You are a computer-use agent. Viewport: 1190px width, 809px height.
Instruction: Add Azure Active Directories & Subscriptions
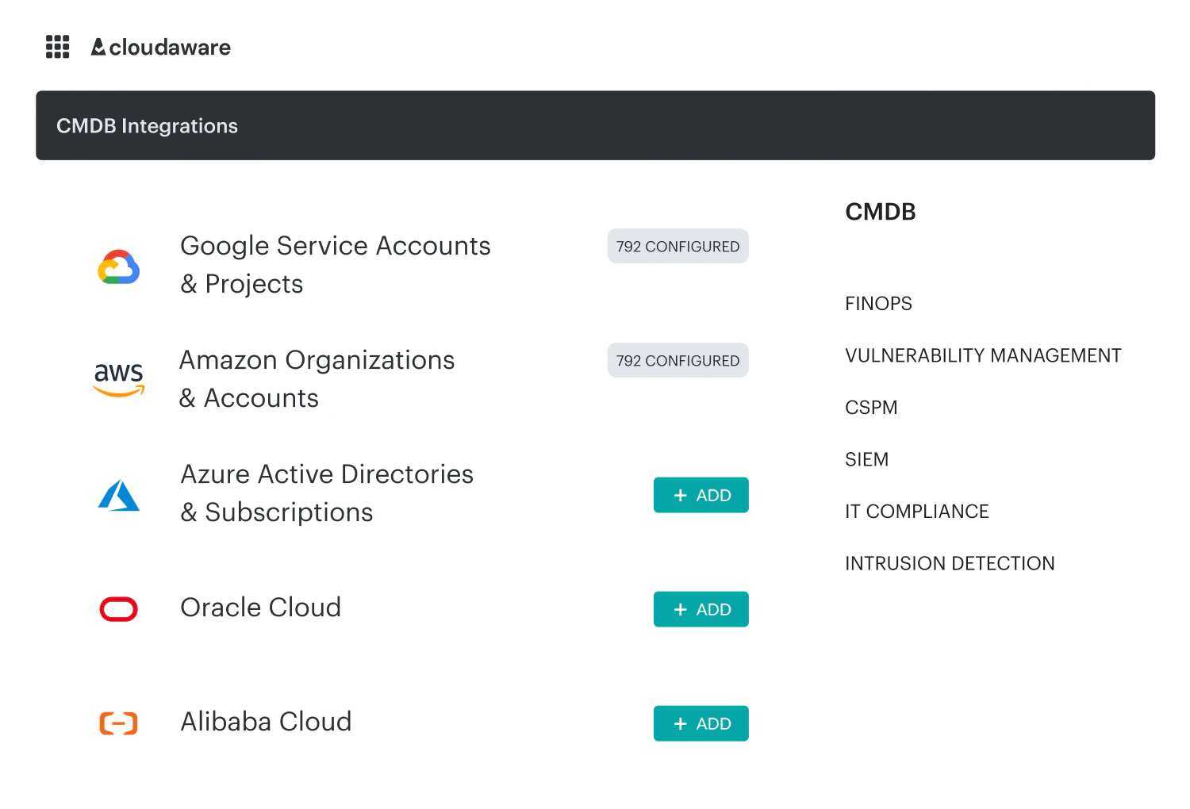(x=701, y=495)
